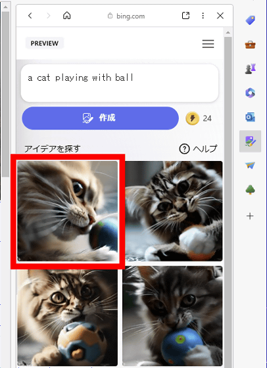Close the sidebar panel with X
This screenshot has width=267, height=368.
(x=220, y=16)
